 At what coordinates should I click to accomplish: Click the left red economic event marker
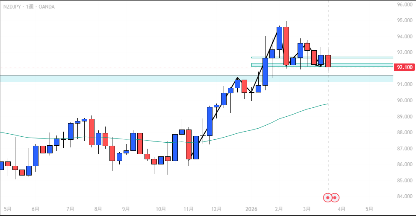click(328, 198)
